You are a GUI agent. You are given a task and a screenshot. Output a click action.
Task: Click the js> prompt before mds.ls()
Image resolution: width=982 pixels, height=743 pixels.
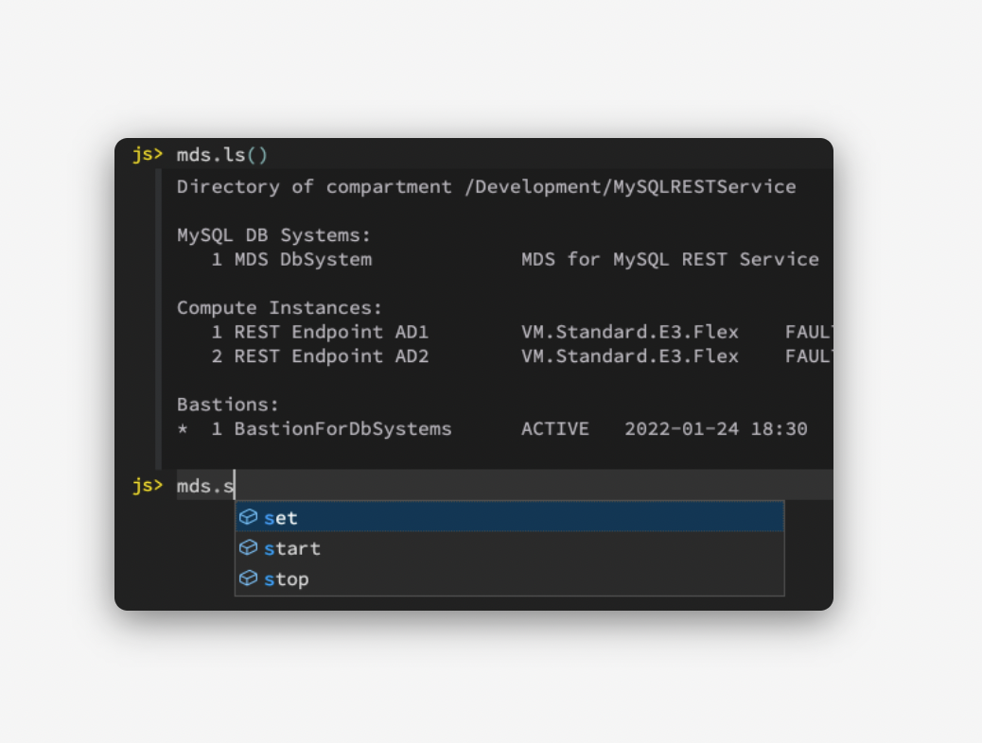tap(147, 155)
